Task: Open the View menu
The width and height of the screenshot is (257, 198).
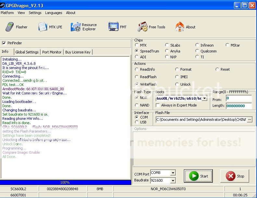Action: click(x=21, y=13)
